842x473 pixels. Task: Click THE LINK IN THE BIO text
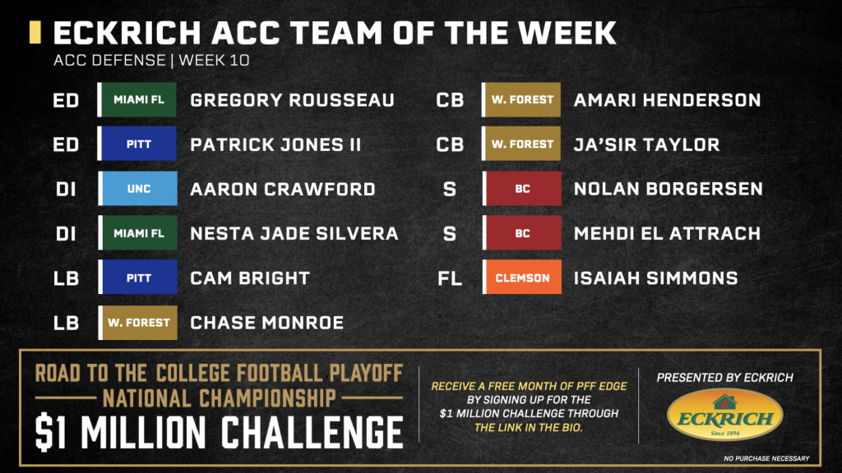coord(529,427)
